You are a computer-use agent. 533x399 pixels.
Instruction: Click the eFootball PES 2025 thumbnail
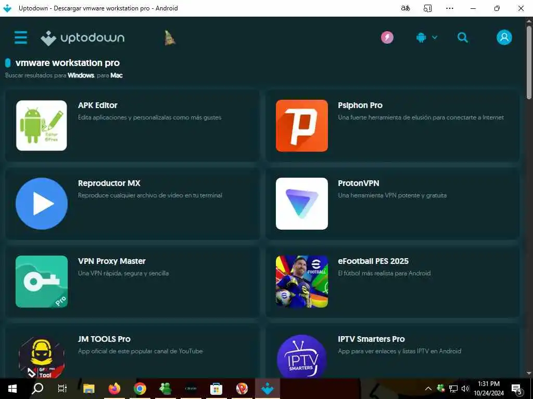[x=302, y=282]
